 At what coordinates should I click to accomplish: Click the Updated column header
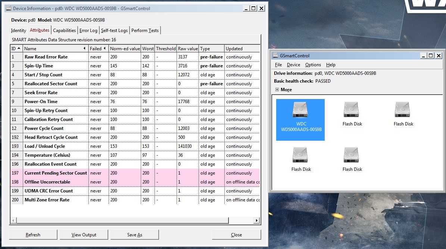[242, 48]
